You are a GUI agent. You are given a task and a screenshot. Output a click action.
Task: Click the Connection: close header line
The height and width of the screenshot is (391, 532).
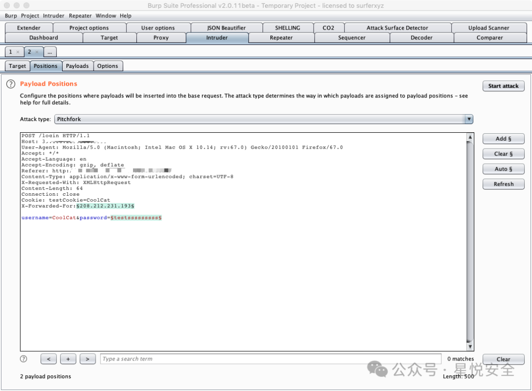[x=51, y=194]
